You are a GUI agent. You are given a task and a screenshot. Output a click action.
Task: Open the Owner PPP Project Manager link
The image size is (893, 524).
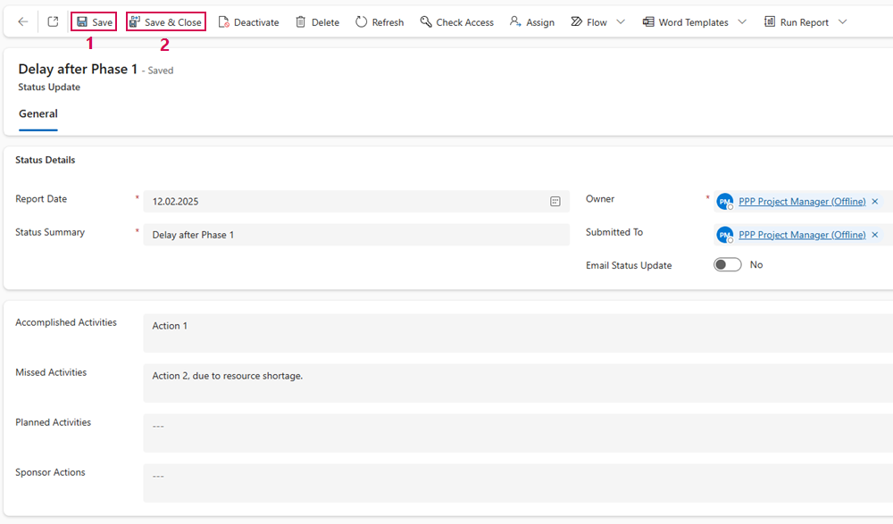(801, 202)
